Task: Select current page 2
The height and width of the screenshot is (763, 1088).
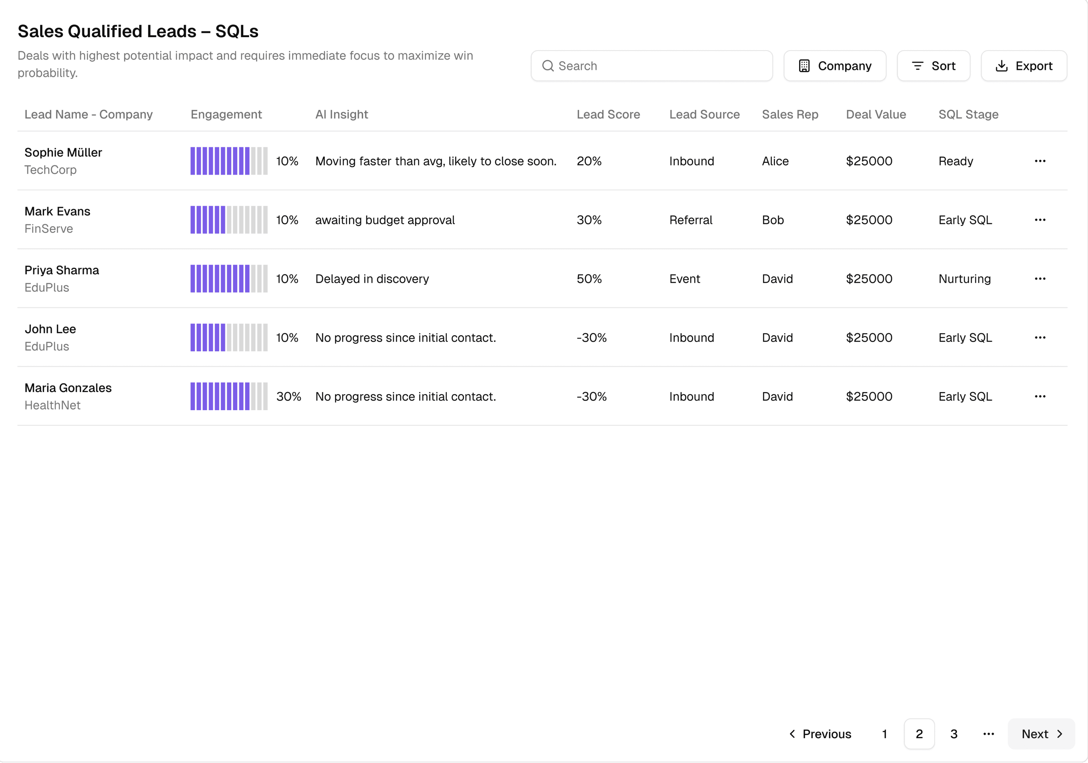Action: pyautogui.click(x=919, y=734)
